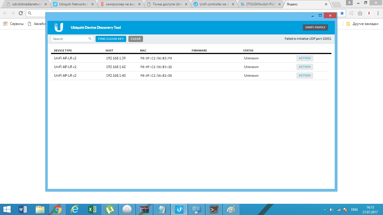Select the MAC address F0:9F:C2:56:B3:1D
This screenshot has height=215, width=383.
pyautogui.click(x=156, y=67)
